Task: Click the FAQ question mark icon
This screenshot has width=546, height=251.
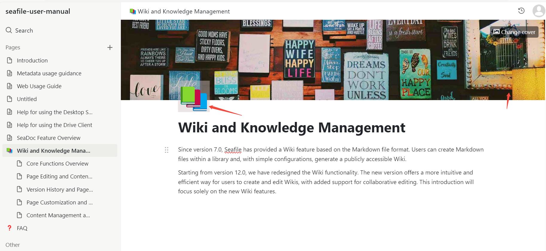Action: tap(10, 228)
